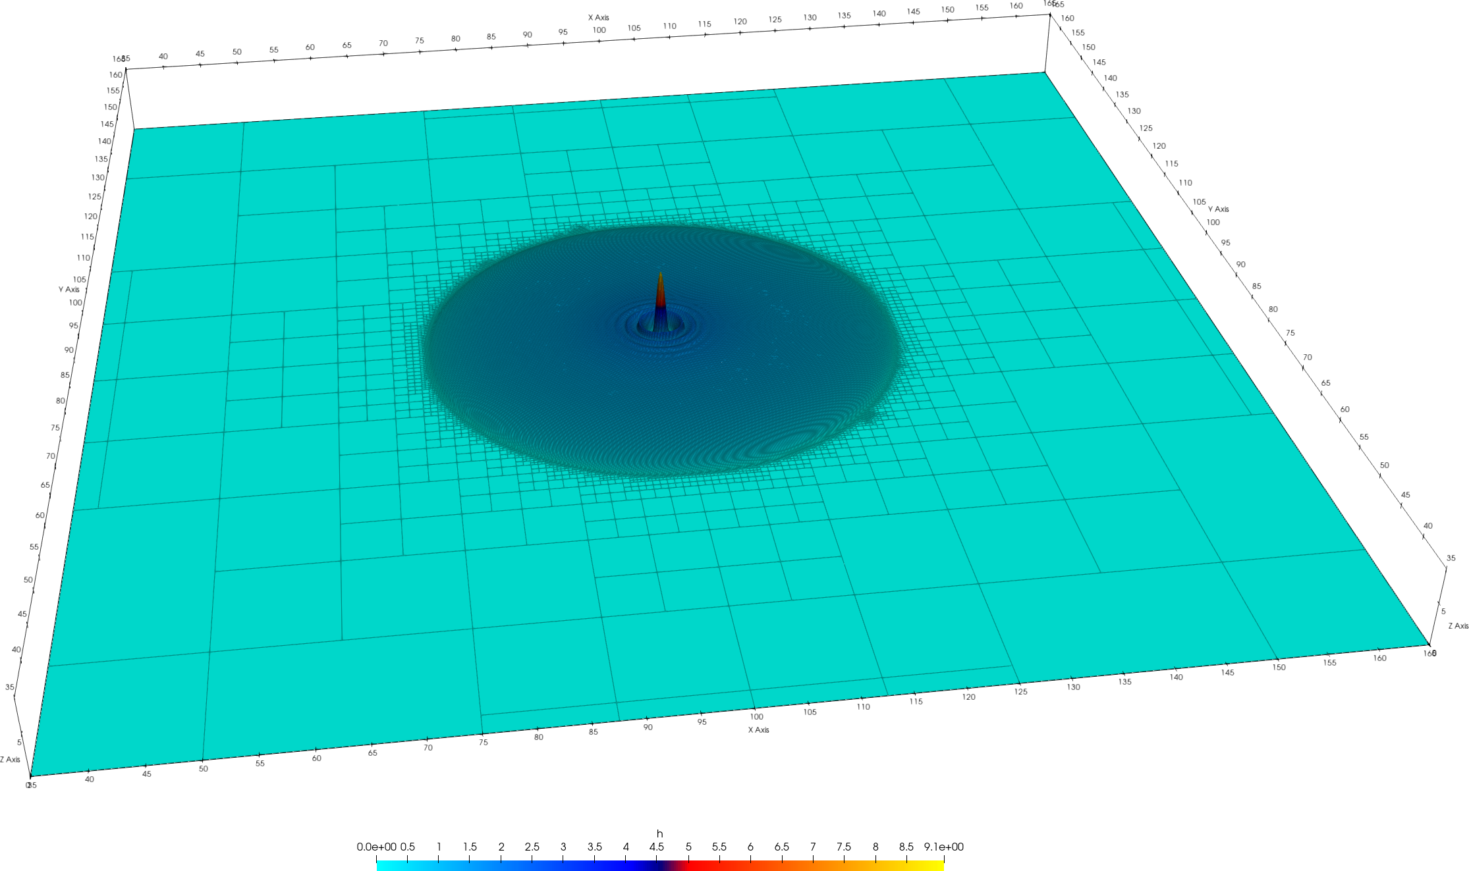This screenshot has height=871, width=1469.
Task: Click the "Z Axis" label at bottom left
Action: (10, 759)
